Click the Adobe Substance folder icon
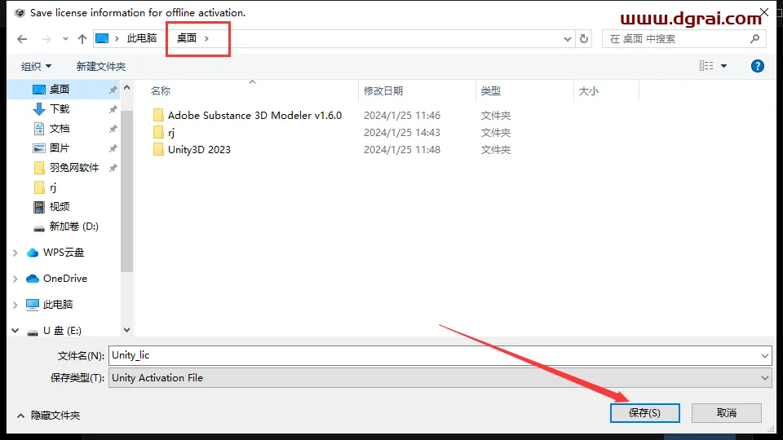The image size is (783, 440). pos(158,115)
